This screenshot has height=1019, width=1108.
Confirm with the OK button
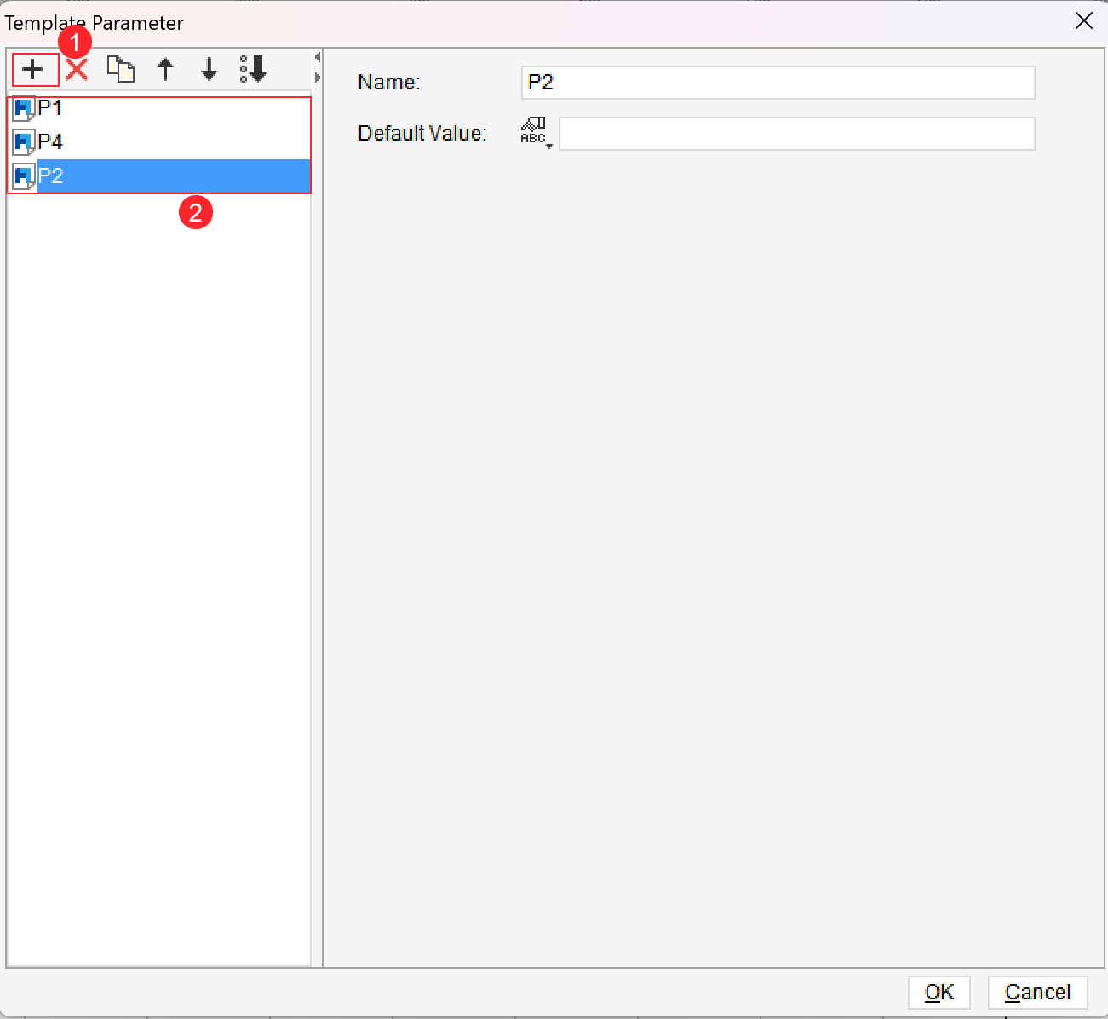point(939,993)
